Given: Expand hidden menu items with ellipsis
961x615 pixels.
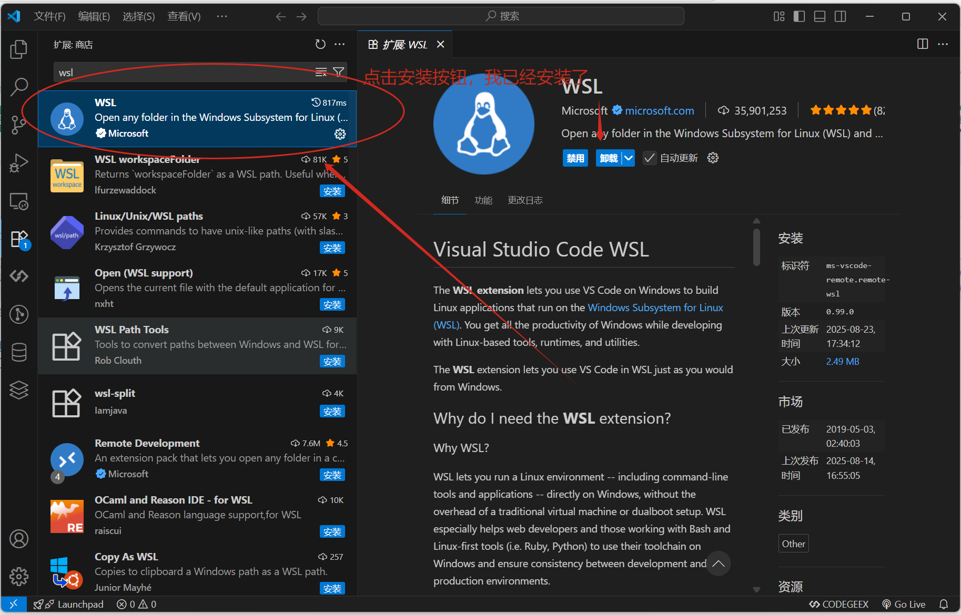Looking at the screenshot, I should click(x=222, y=16).
